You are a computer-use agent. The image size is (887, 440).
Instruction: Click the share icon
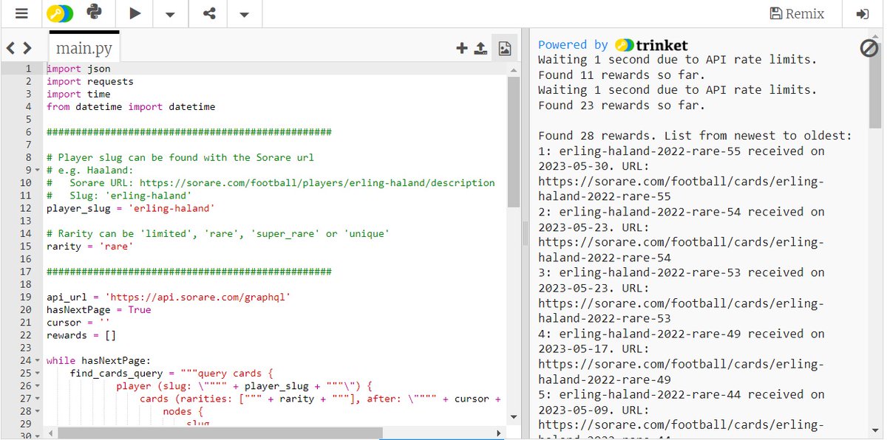pyautogui.click(x=209, y=13)
